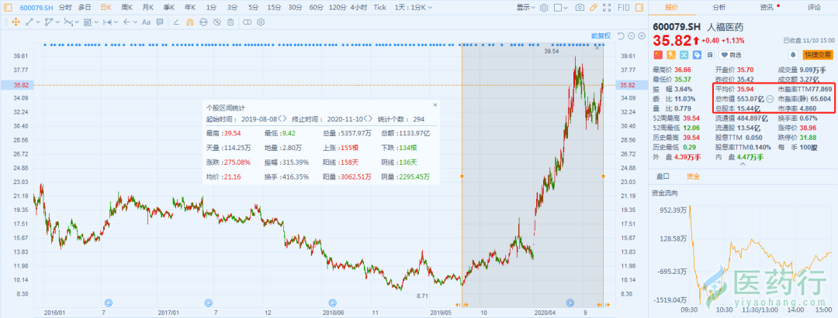Open 快捷交易 quick trade
Viewport: 838px width, 318px height.
pos(818,55)
